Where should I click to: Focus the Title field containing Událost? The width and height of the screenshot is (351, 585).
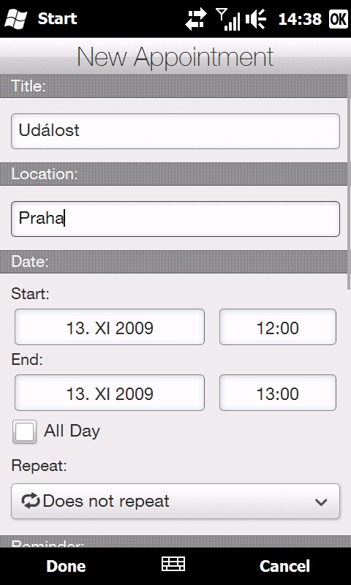[x=175, y=132]
